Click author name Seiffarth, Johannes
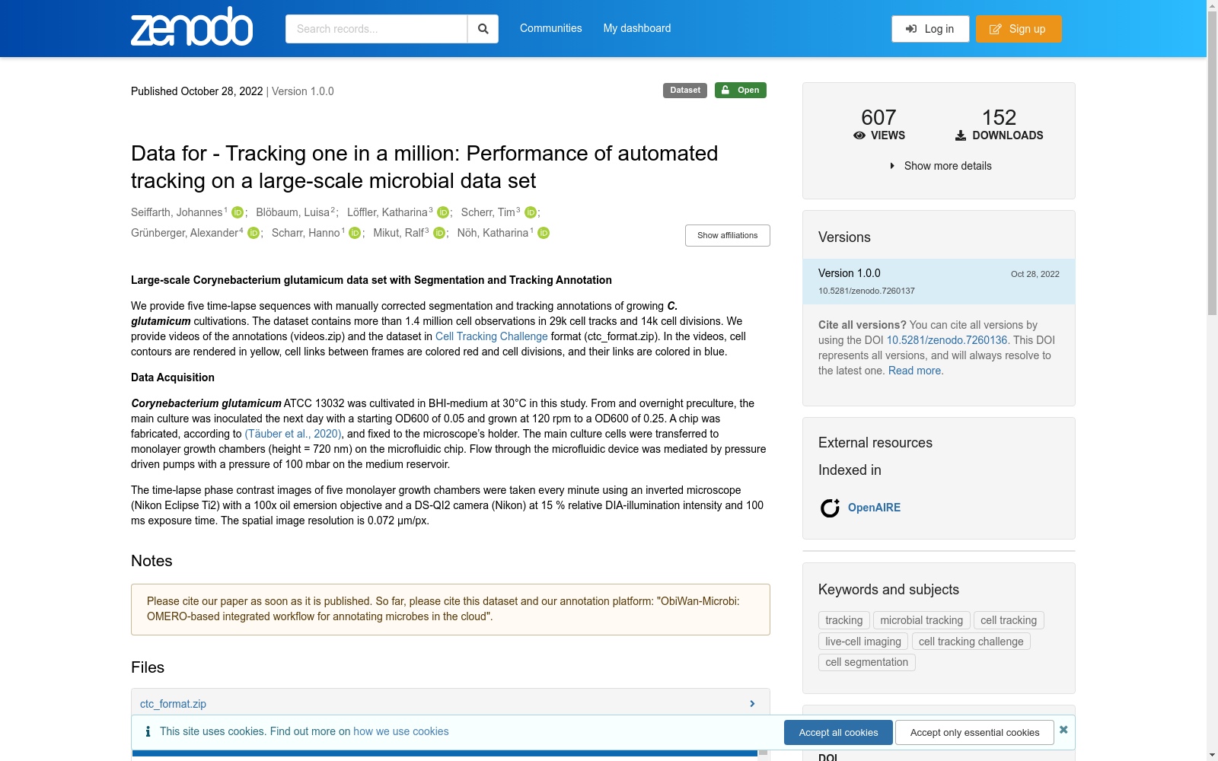Viewport: 1218px width, 761px height. pyautogui.click(x=177, y=212)
